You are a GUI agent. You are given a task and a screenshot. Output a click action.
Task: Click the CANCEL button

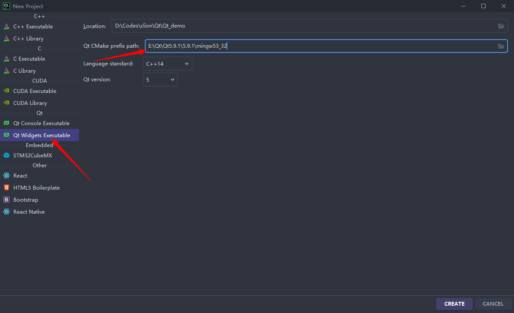[x=493, y=304]
